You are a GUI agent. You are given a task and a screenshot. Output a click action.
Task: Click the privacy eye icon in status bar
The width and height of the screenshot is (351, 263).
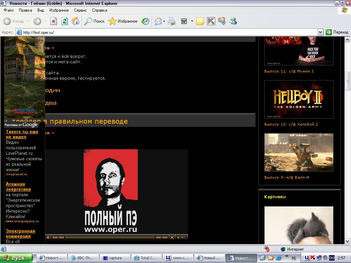[x=267, y=249]
